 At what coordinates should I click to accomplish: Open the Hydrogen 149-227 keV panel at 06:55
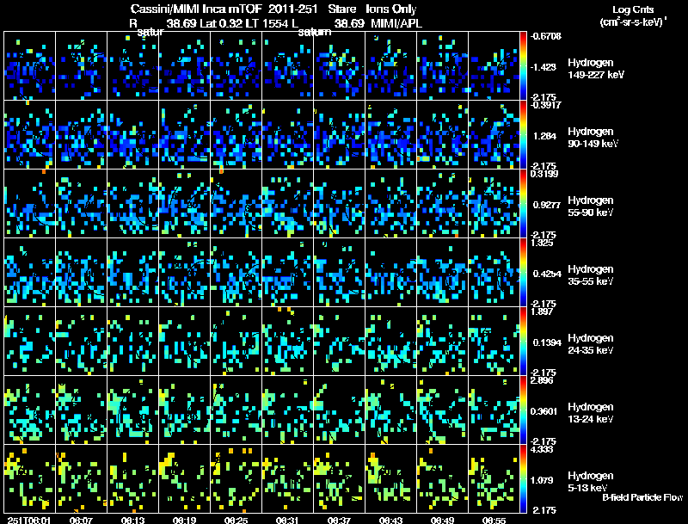point(494,65)
